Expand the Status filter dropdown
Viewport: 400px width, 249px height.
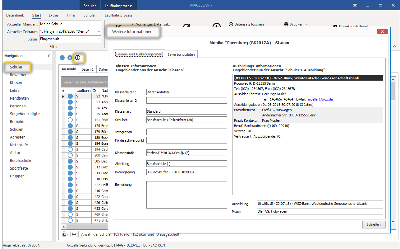pyautogui.click(x=99, y=39)
